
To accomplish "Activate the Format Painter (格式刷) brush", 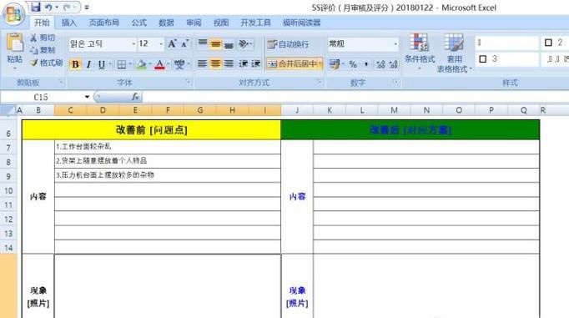I will [x=47, y=63].
